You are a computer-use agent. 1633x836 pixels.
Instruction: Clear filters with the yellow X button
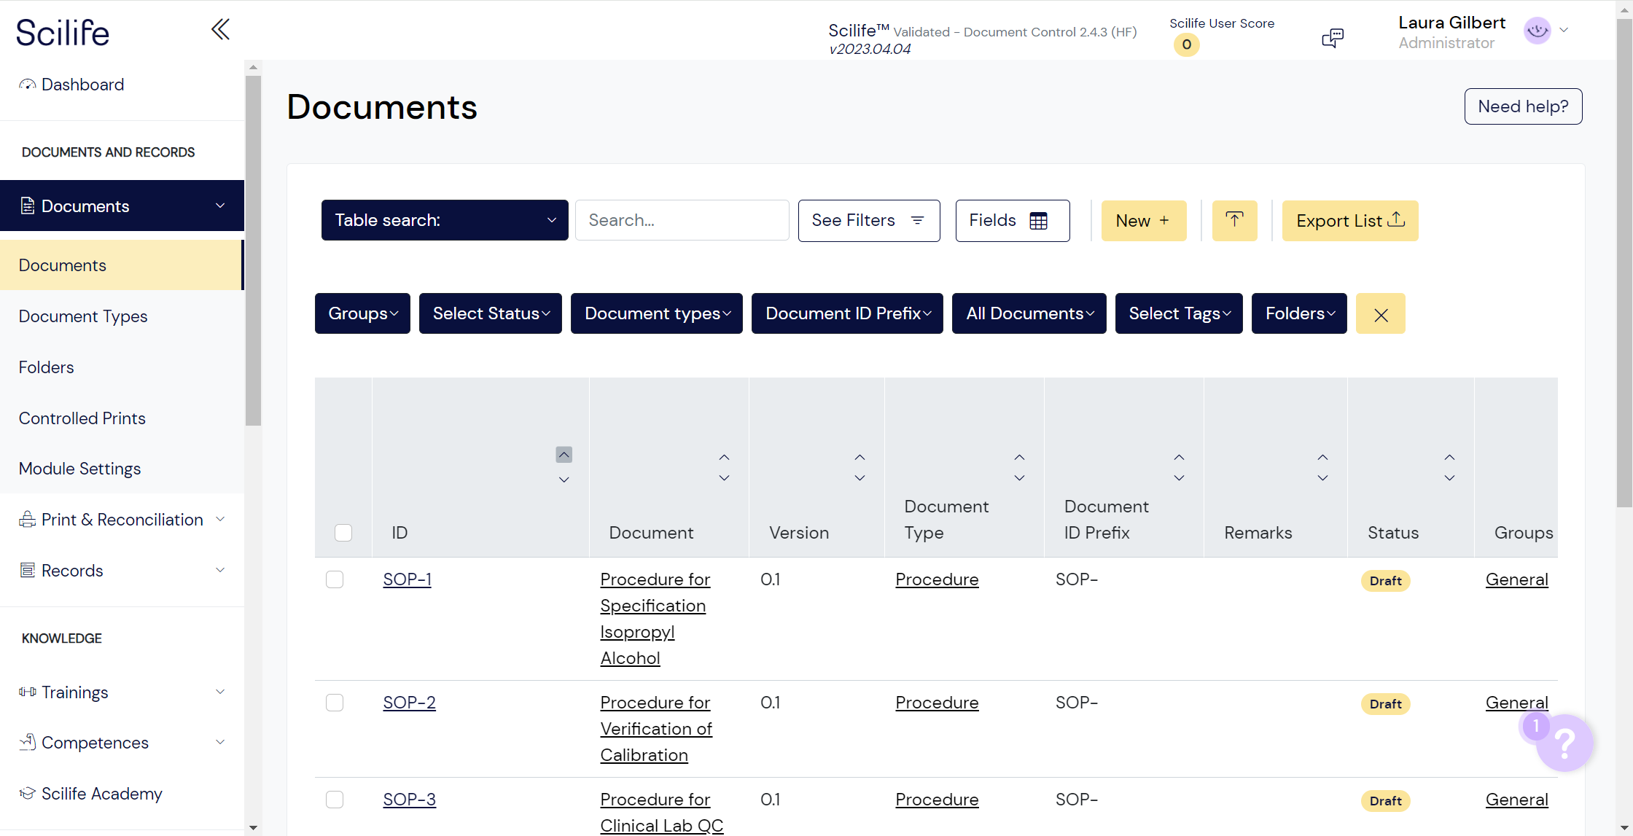click(x=1380, y=314)
